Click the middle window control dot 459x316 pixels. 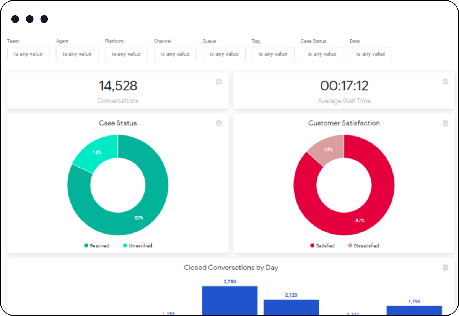(29, 19)
